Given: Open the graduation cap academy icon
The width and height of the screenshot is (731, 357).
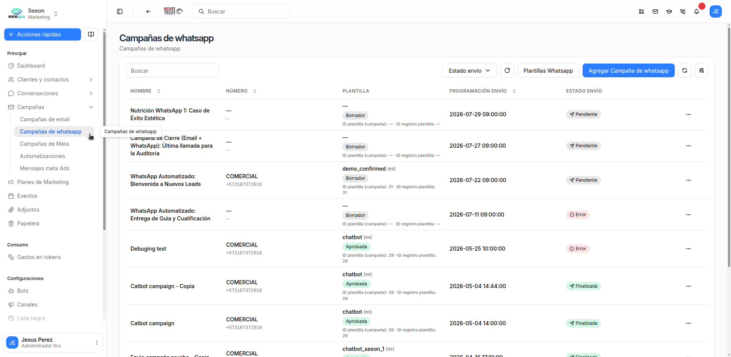Looking at the screenshot, I should point(669,11).
